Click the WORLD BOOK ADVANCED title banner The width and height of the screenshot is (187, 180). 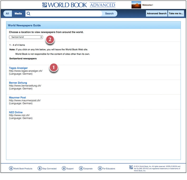[x=79, y=5]
